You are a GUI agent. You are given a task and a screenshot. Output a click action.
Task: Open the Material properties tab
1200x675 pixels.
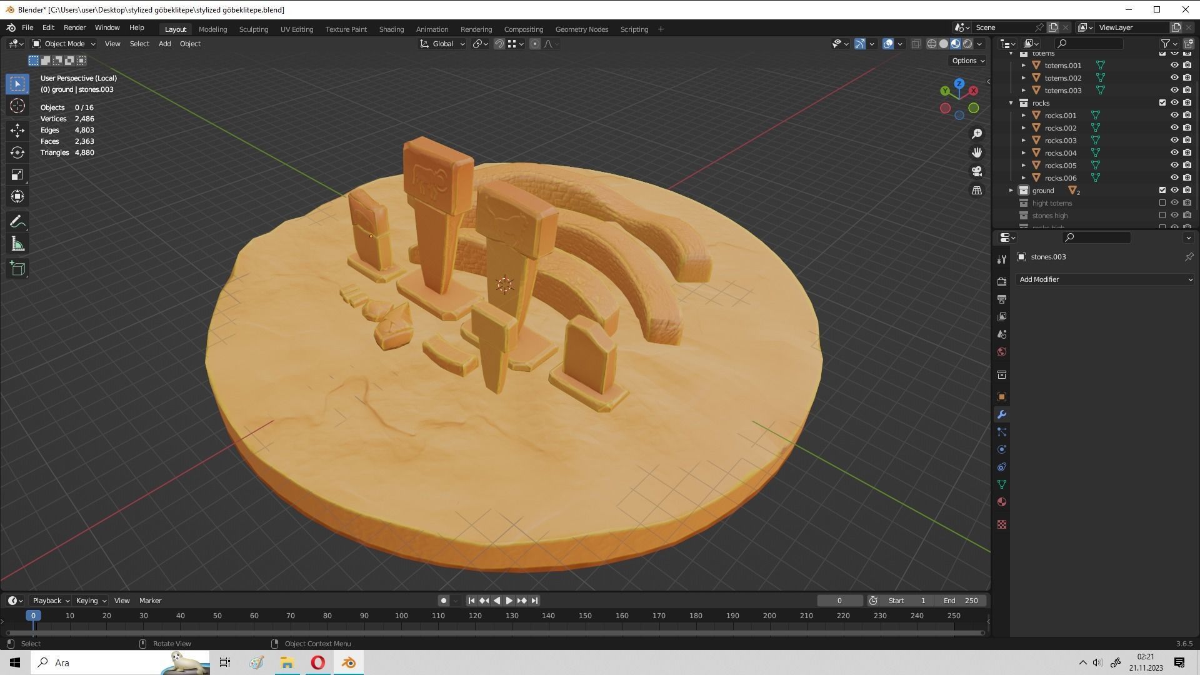(1002, 502)
